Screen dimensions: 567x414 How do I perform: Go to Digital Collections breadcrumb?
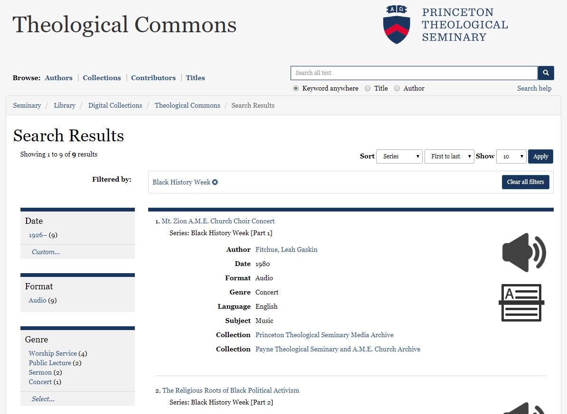(115, 105)
